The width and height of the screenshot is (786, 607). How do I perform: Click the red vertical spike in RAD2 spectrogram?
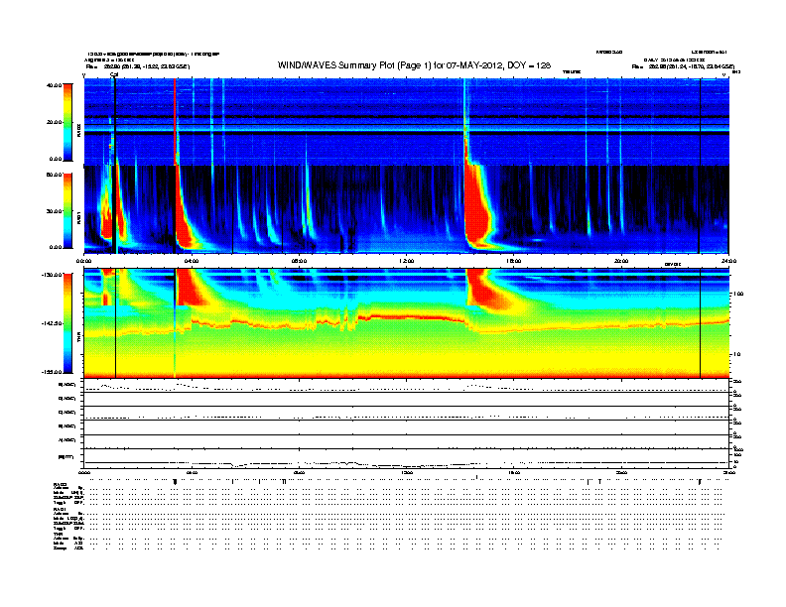click(x=175, y=122)
